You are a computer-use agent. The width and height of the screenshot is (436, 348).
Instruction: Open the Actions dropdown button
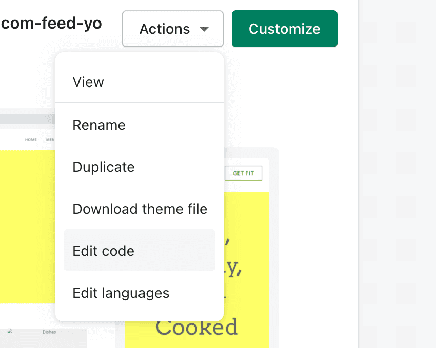(173, 29)
